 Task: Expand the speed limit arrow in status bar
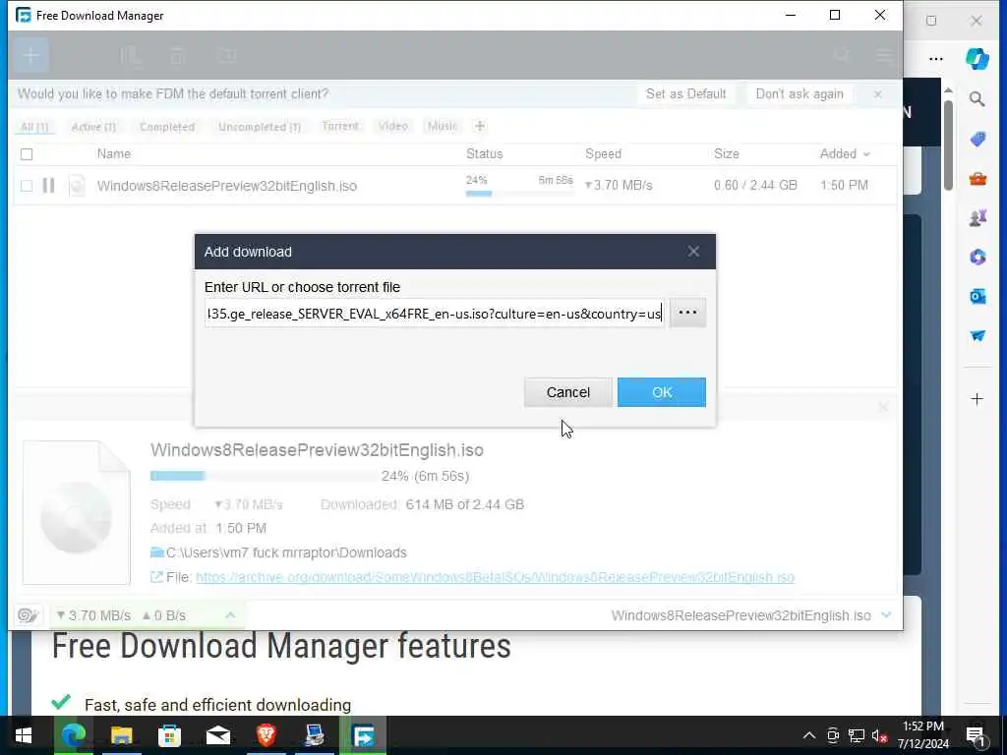click(x=230, y=615)
